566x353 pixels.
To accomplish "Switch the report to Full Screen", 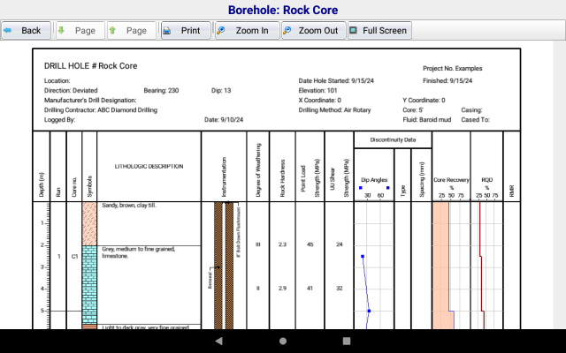I will (x=378, y=30).
